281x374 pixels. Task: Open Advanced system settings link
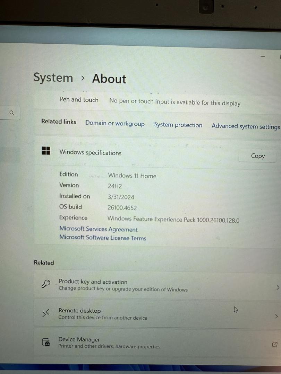[246, 126]
